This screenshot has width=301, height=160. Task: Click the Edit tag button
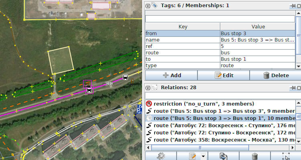(223, 75)
